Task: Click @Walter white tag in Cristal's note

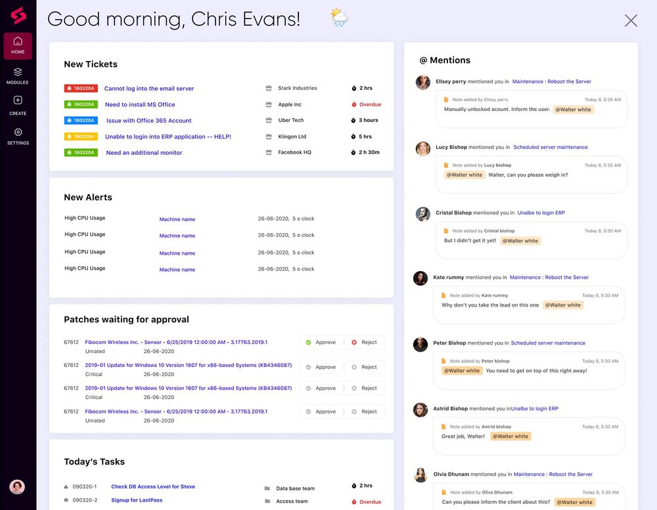Action: pyautogui.click(x=520, y=241)
